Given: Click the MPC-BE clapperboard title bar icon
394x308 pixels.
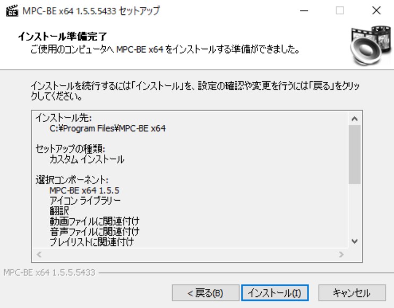Looking at the screenshot, I should click(12, 11).
